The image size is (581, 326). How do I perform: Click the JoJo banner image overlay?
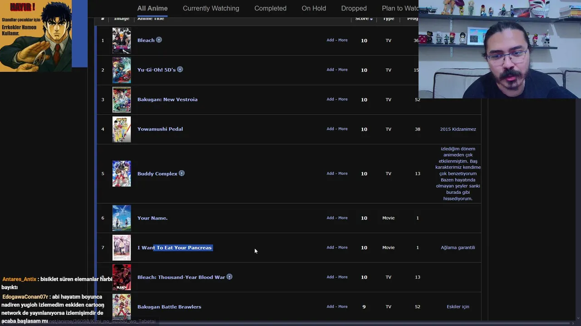coord(36,36)
